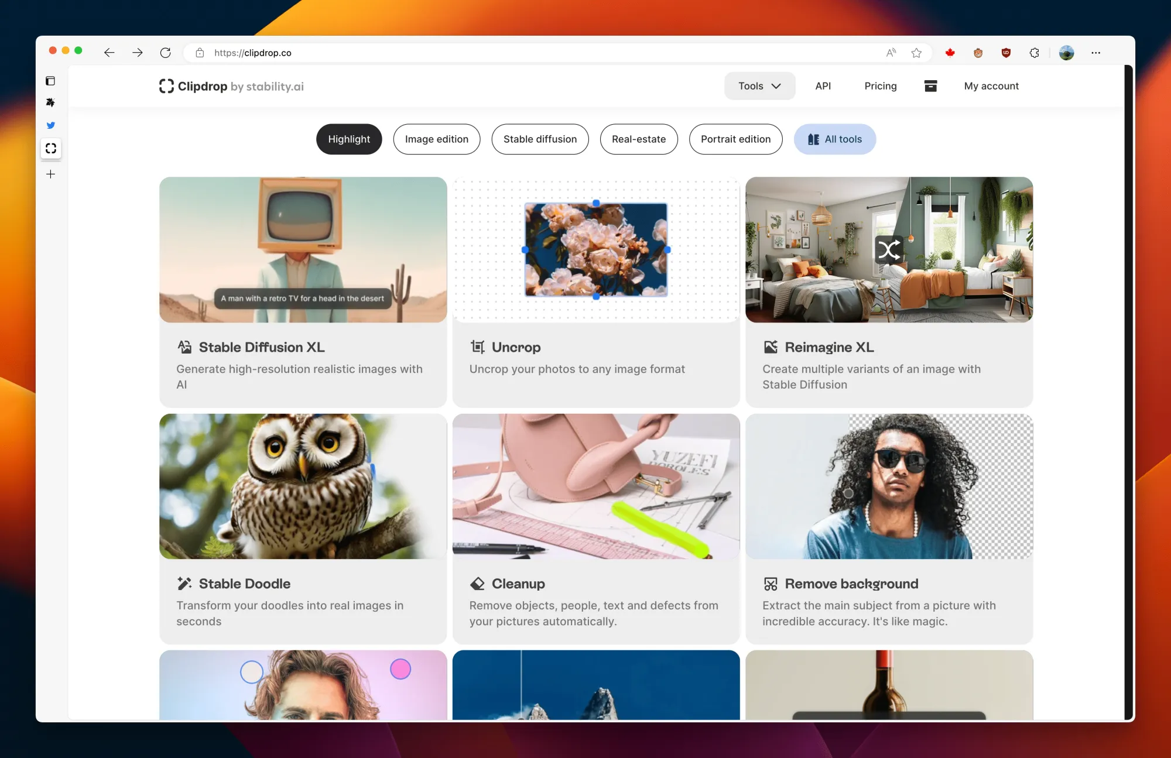Open the red uBlock shield extension

point(1006,53)
